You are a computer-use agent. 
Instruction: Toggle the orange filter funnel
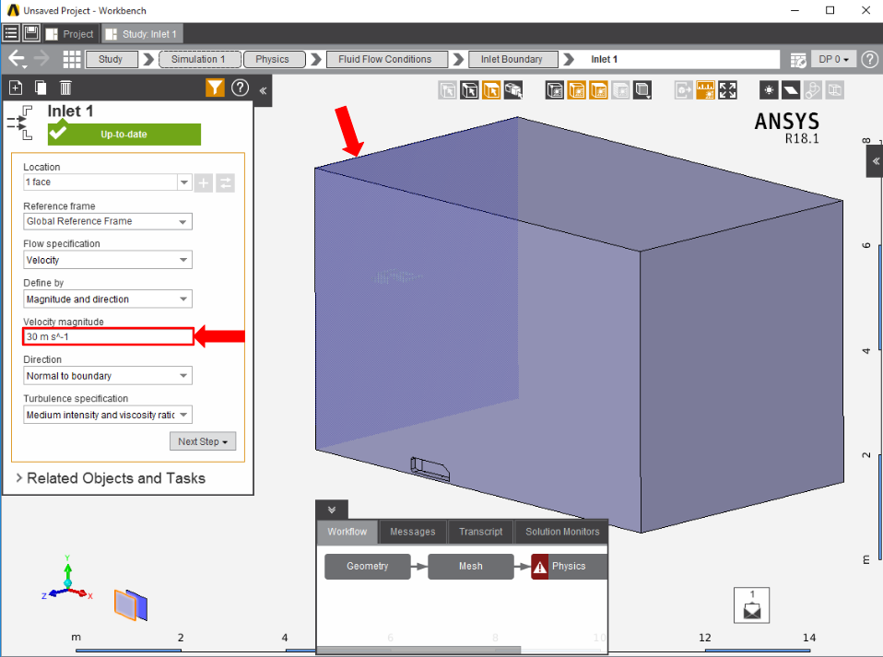215,88
